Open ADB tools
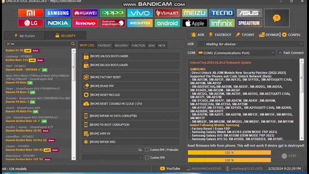This screenshot has width=309, height=174. coord(197,35)
